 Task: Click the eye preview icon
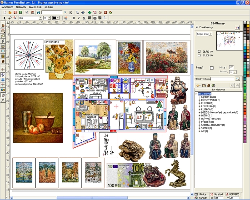point(83,12)
